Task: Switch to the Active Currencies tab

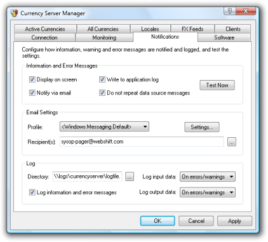Action: pos(45,29)
